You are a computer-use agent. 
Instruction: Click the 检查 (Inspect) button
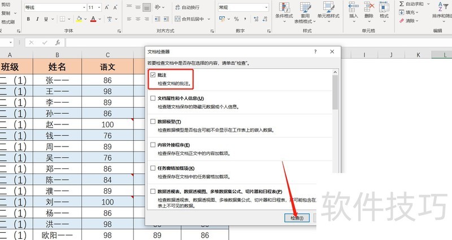(297, 218)
